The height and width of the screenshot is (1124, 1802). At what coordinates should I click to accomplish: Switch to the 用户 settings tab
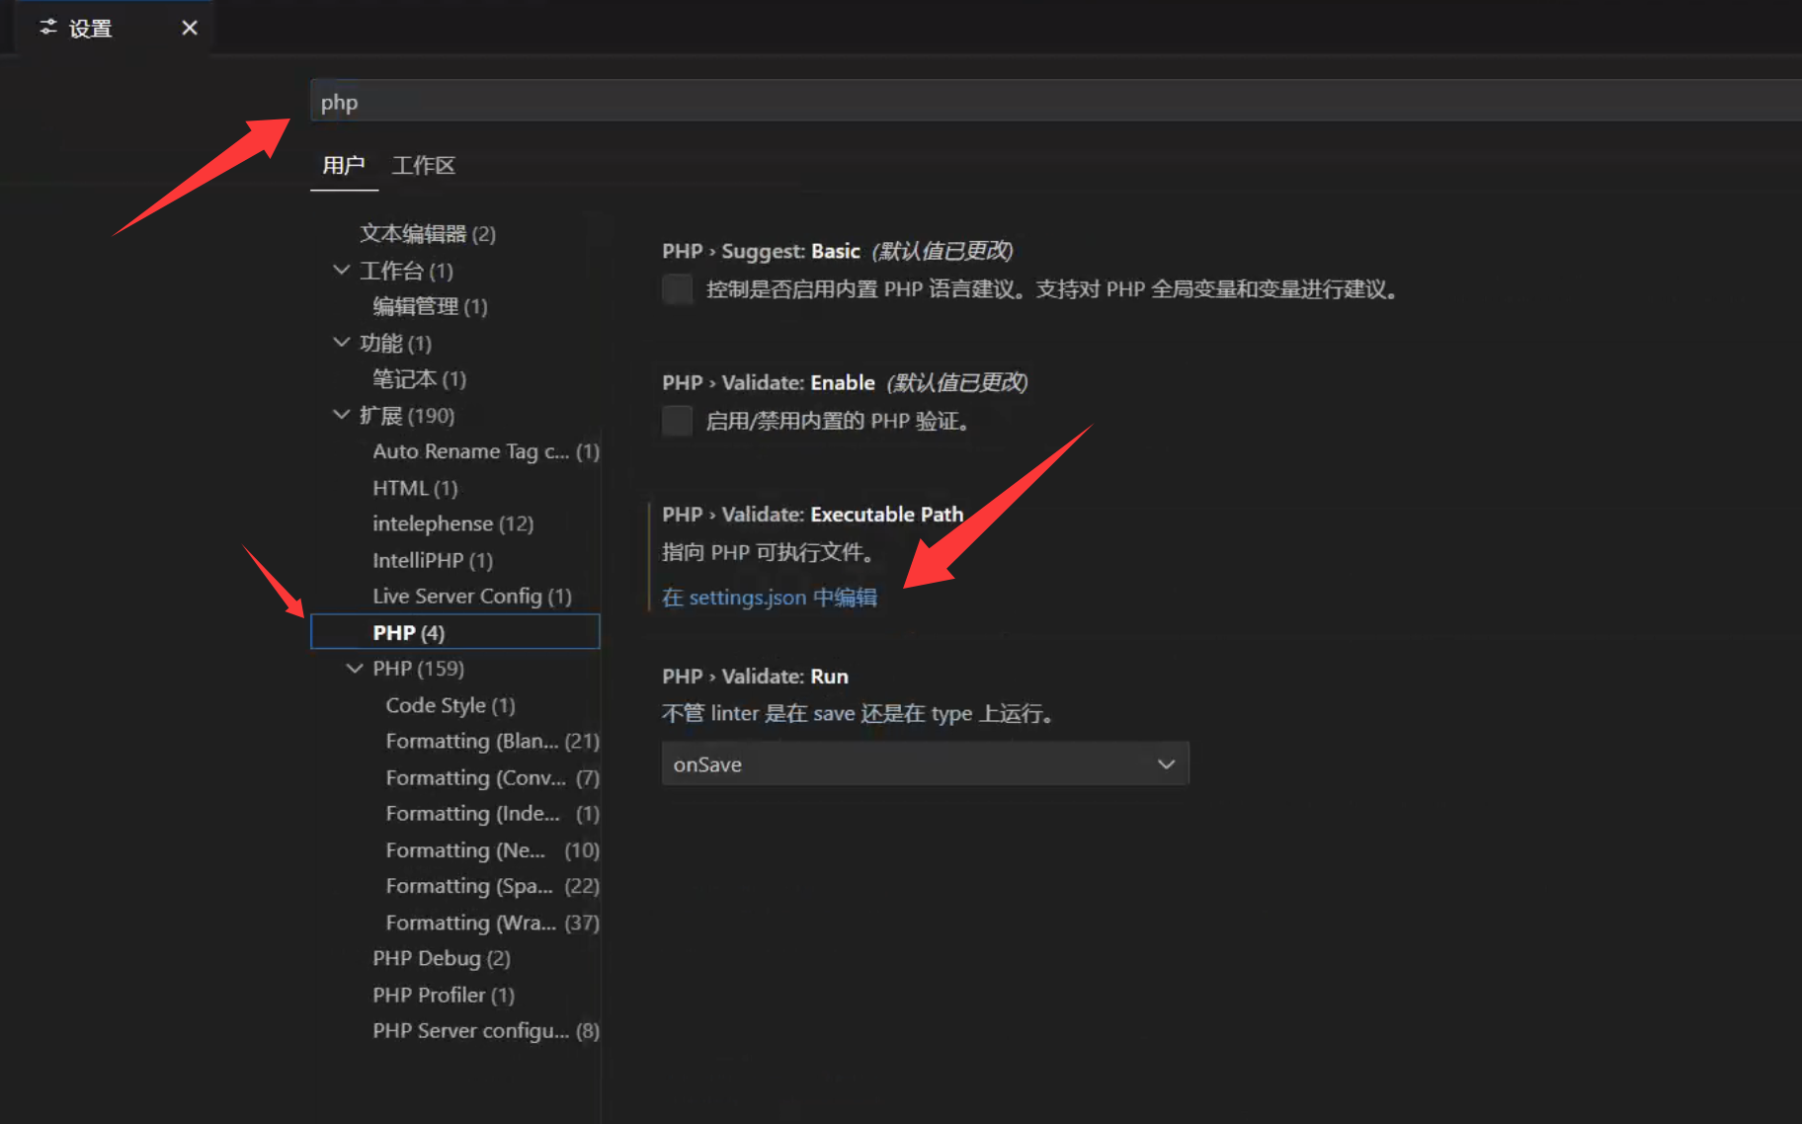(x=343, y=165)
